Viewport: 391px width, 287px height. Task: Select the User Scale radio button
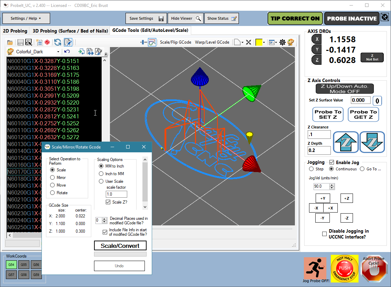pyautogui.click(x=101, y=181)
